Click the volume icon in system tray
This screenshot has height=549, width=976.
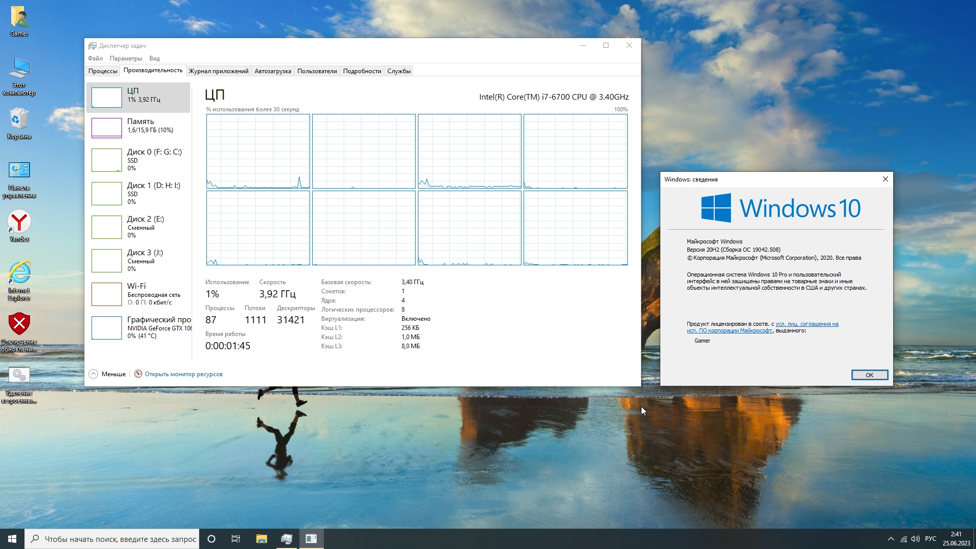click(916, 539)
